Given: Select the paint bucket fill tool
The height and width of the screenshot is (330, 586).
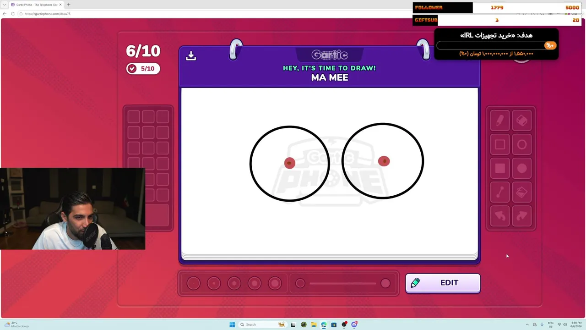Looking at the screenshot, I should (x=522, y=192).
